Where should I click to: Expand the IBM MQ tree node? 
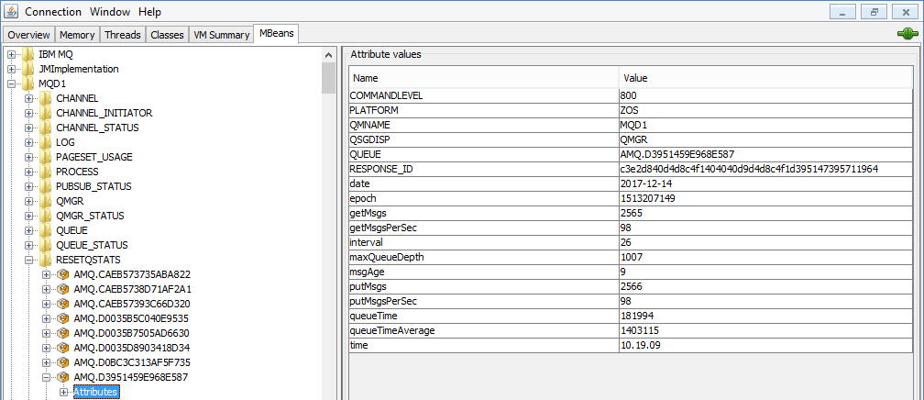point(11,54)
